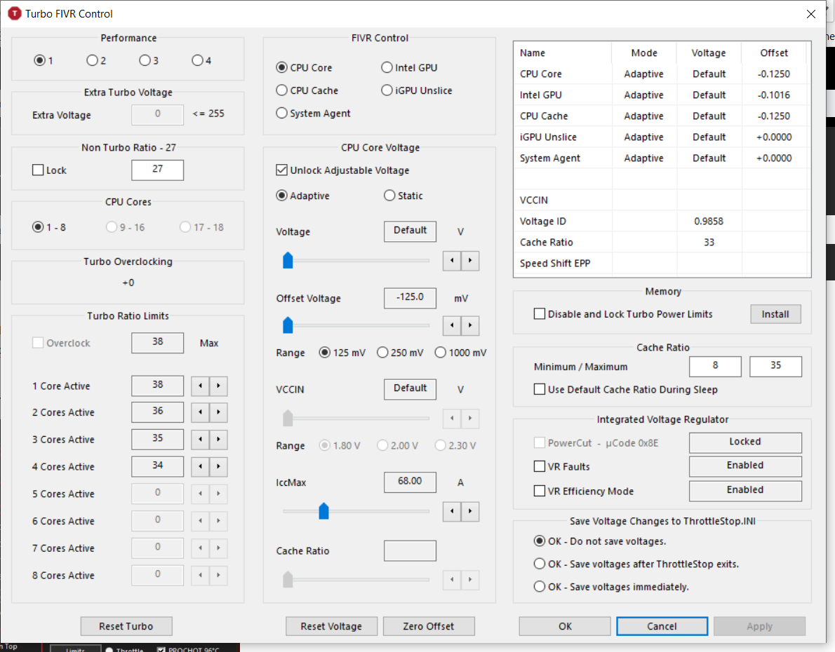Select CPU Cache in FIVR Control
835x652 pixels.
307,90
